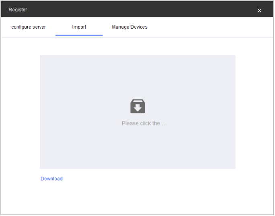
Task: Close the Register dialog
Action: 260,10
